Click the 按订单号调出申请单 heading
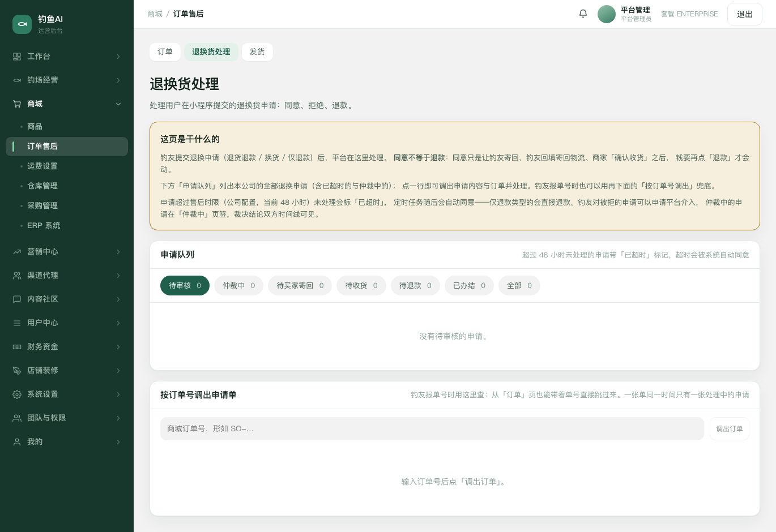The image size is (776, 532). 198,395
